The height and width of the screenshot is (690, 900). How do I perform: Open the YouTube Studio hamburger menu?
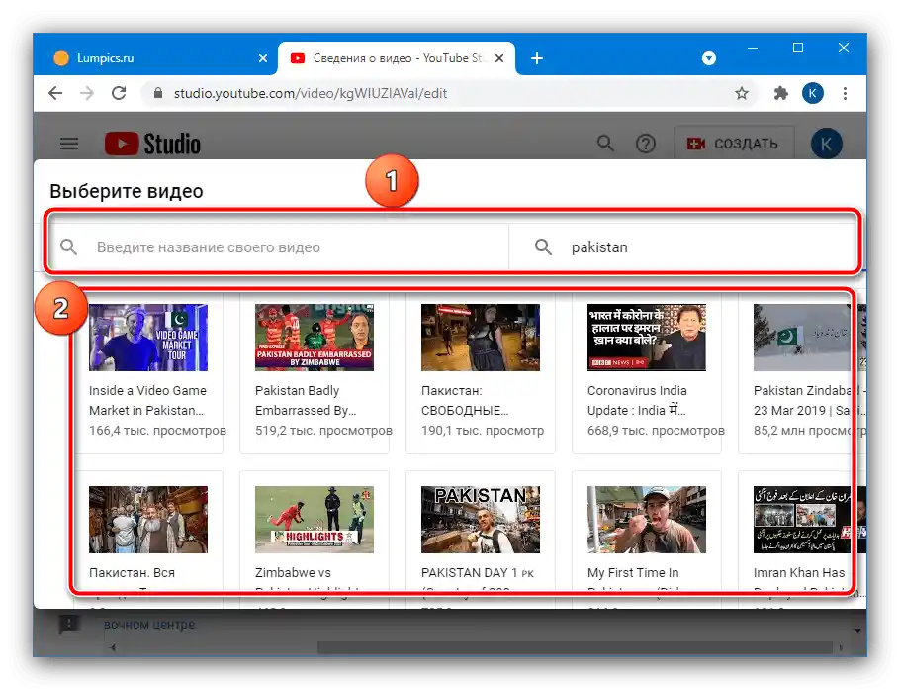point(69,144)
